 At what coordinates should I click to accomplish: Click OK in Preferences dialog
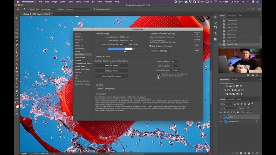pyautogui.click(x=197, y=34)
